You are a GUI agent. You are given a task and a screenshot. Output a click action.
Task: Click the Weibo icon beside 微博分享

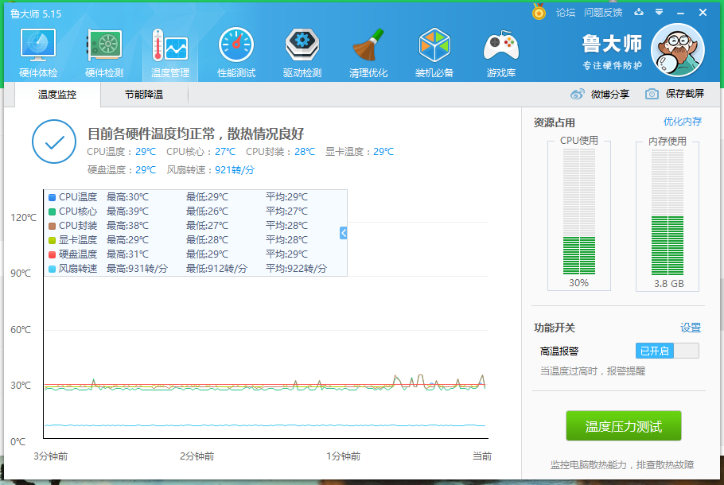(x=577, y=94)
